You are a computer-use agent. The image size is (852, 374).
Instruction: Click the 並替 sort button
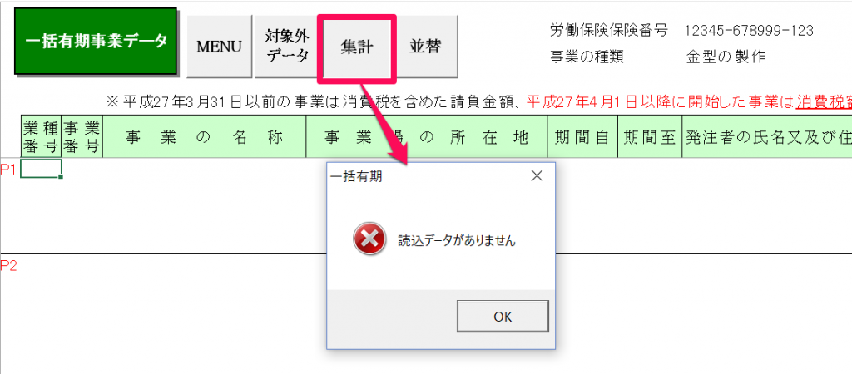click(425, 47)
